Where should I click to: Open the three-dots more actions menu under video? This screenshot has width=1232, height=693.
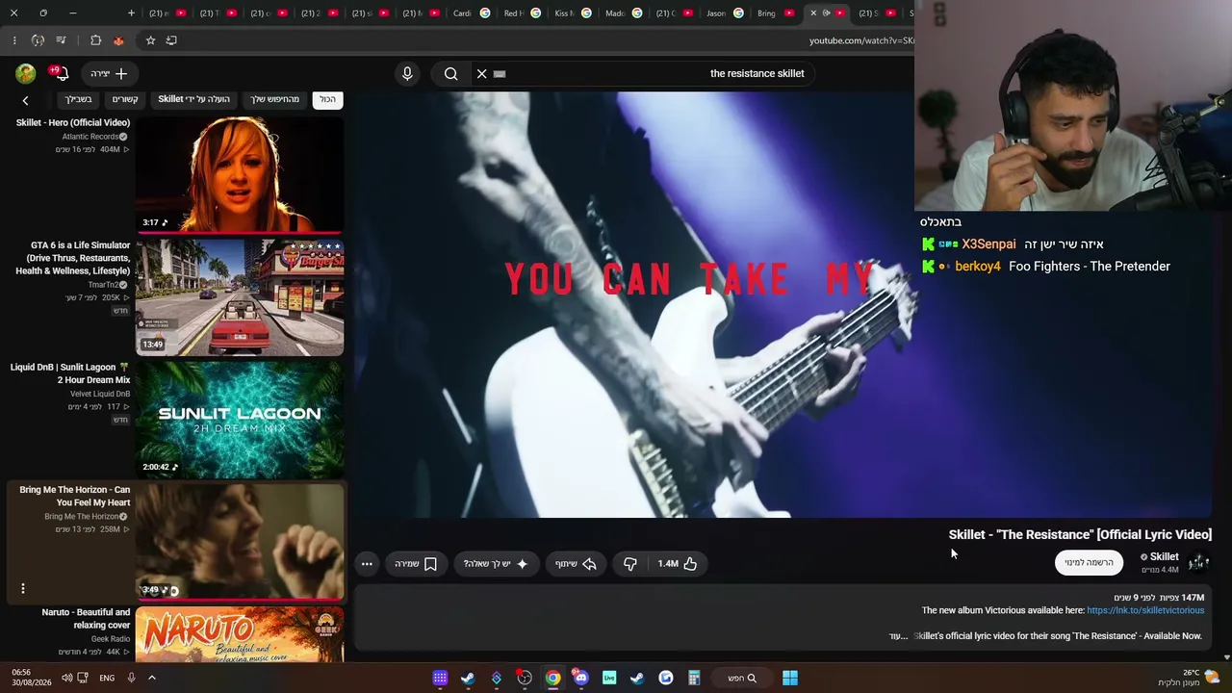[x=367, y=564]
